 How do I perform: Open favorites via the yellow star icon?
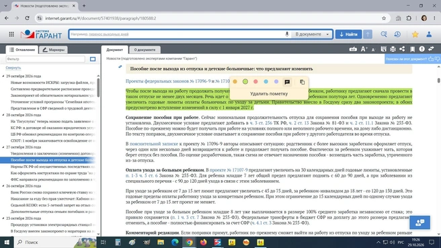(x=415, y=34)
